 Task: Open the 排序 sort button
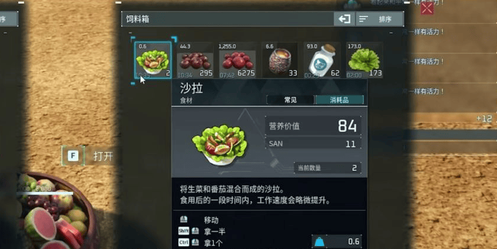coord(380,19)
